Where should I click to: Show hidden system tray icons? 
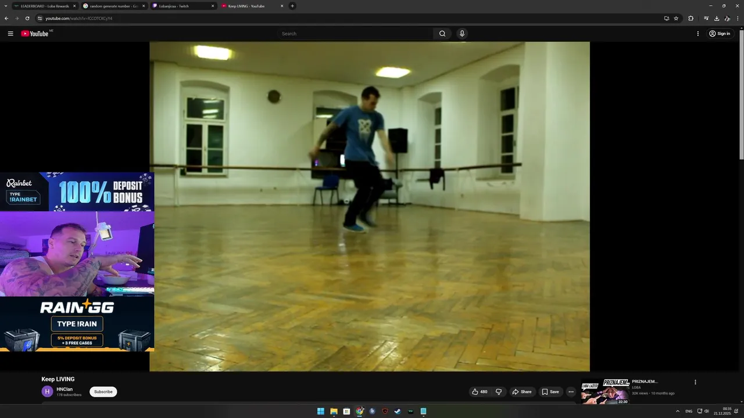coord(677,411)
